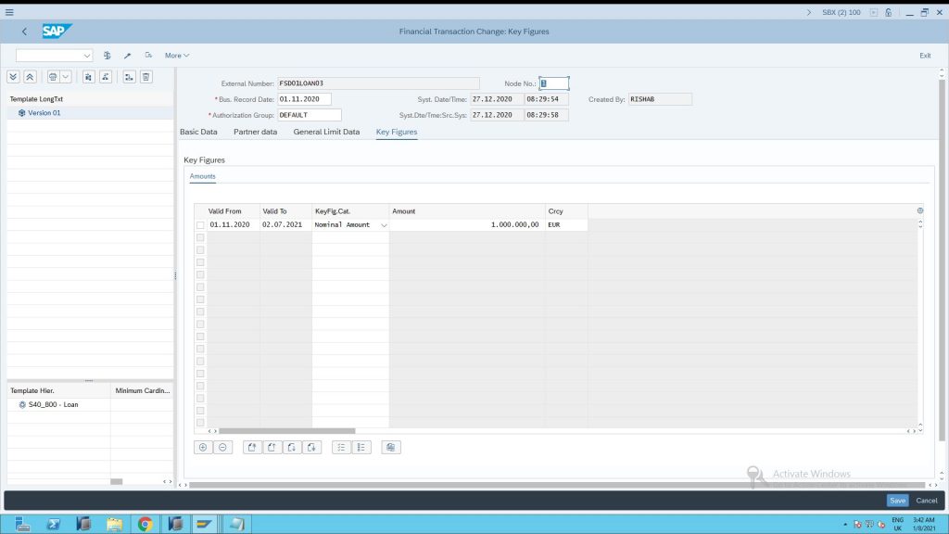Click the select-all checklist icon
The image size is (949, 534).
pyautogui.click(x=341, y=448)
